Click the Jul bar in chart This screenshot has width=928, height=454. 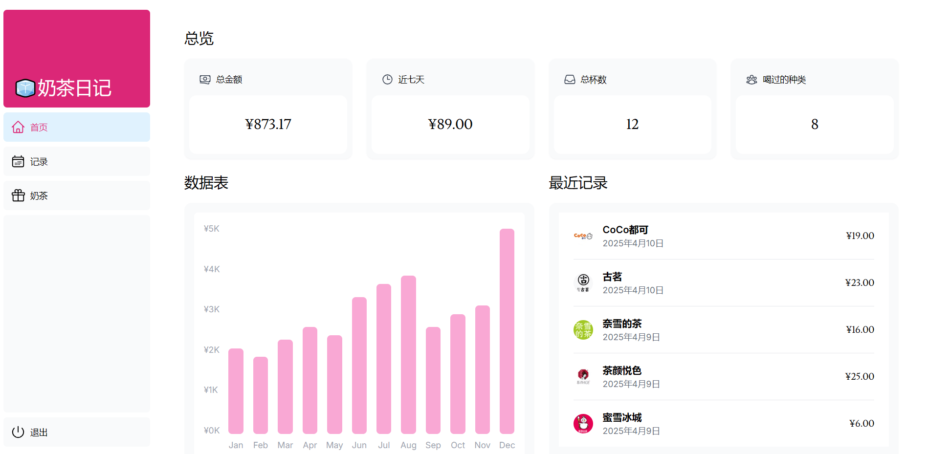pyautogui.click(x=384, y=359)
